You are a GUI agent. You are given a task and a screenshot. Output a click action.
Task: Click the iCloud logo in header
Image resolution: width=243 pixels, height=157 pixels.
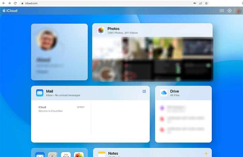pos(10,11)
